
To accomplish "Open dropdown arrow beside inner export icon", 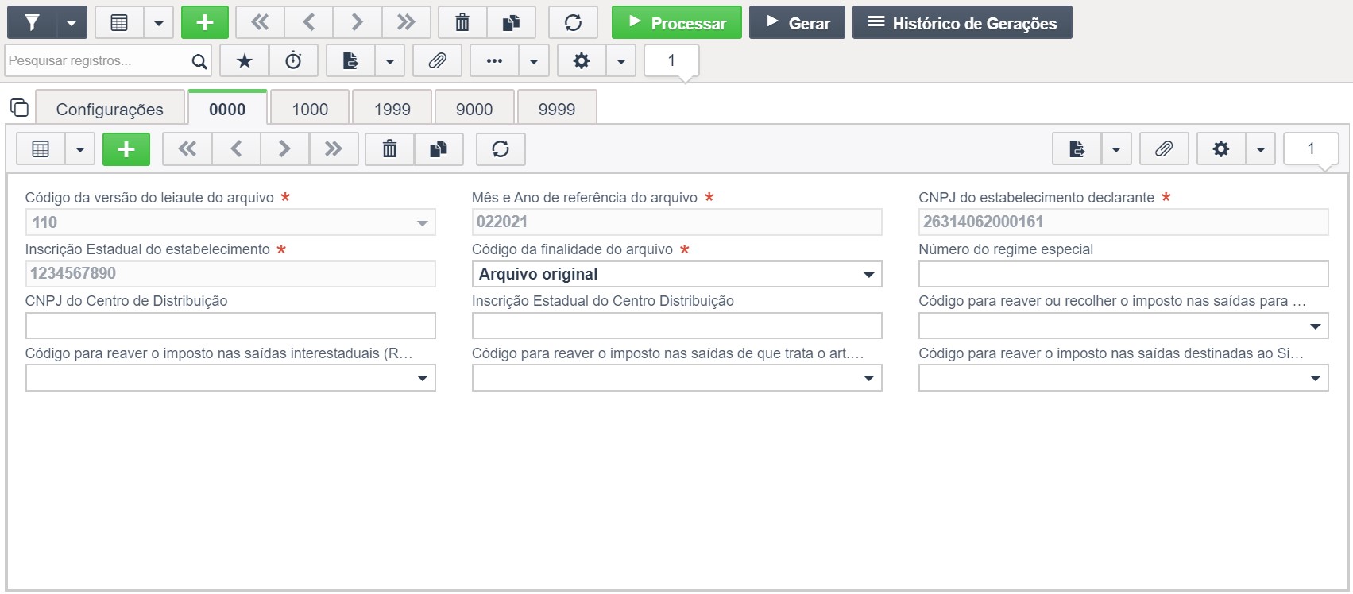I will coord(1116,149).
